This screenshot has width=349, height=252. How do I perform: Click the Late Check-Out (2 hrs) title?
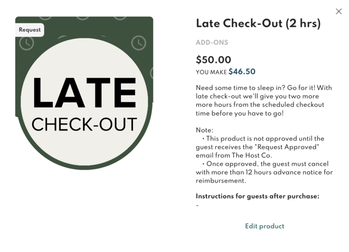258,23
